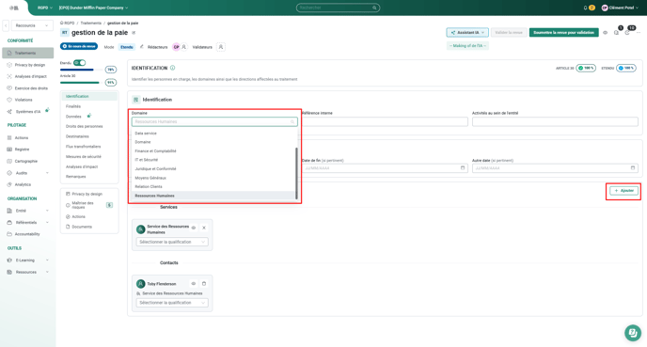Viewport: 647px width, 347px height.
Task: Expand the Ressources sidebar menu
Action: point(27,273)
